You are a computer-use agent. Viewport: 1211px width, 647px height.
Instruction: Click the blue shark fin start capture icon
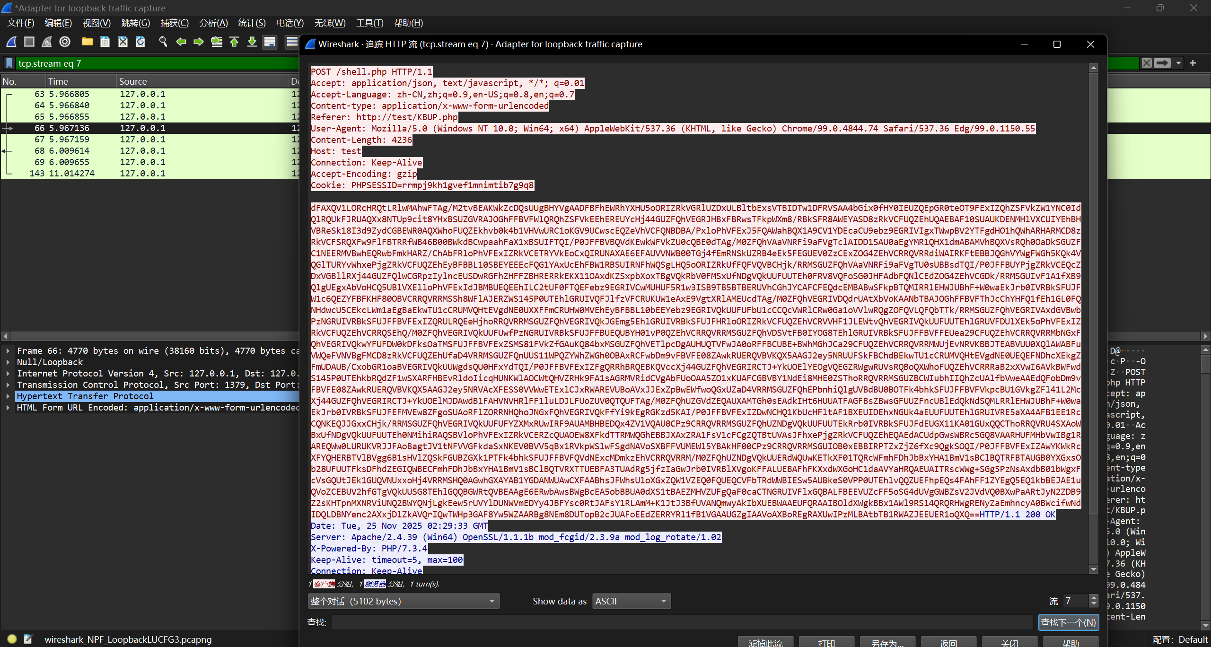(11, 42)
